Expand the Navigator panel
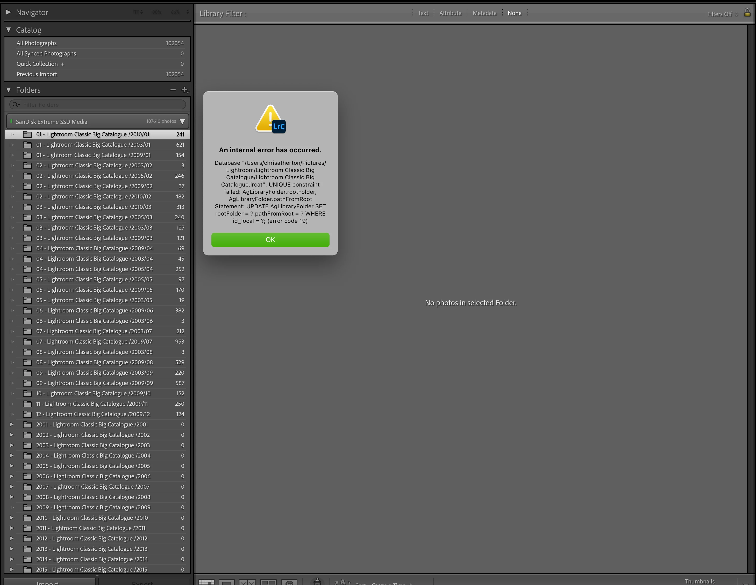Image resolution: width=756 pixels, height=585 pixels. [9, 12]
